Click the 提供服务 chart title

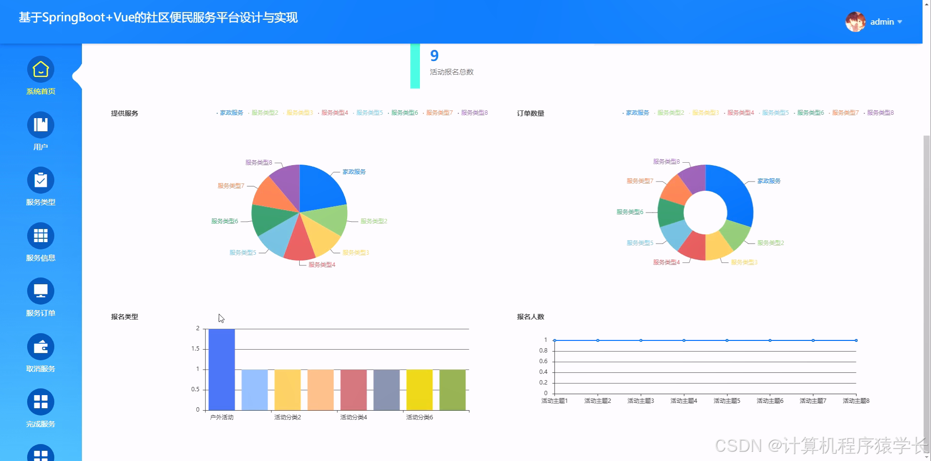click(125, 113)
